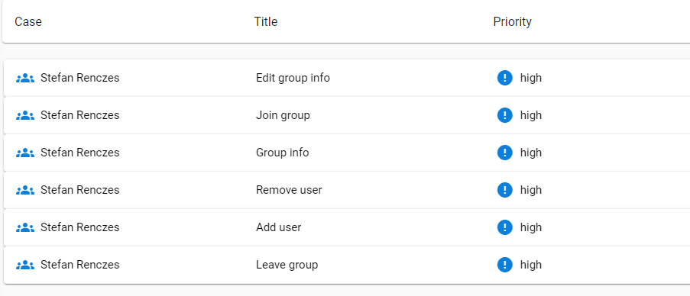690x296 pixels.
Task: Click Stefan Renczes in Group info row
Action: pos(79,153)
